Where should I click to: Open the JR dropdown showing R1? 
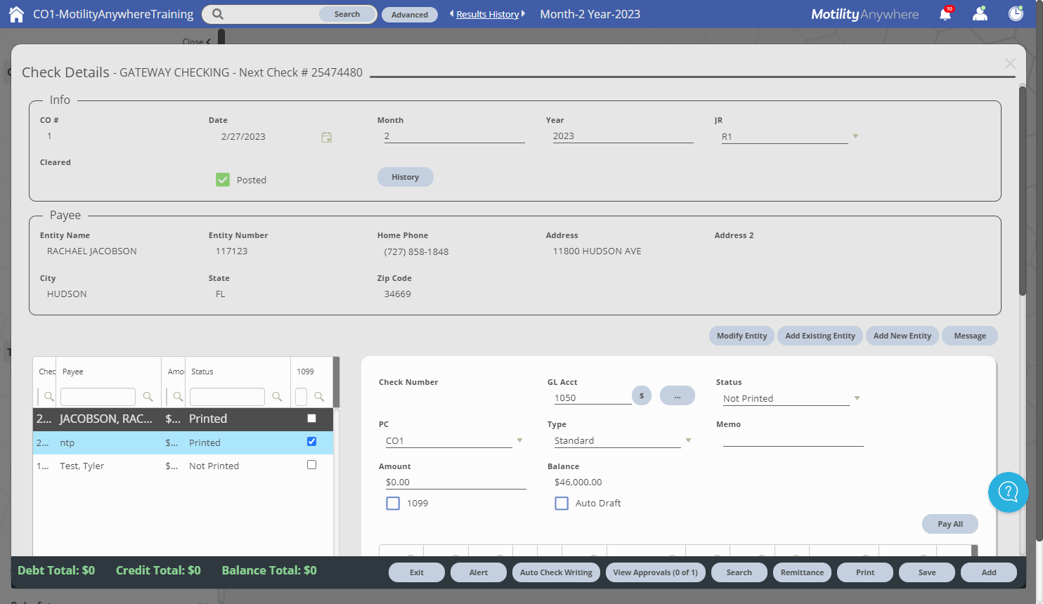pyautogui.click(x=855, y=136)
